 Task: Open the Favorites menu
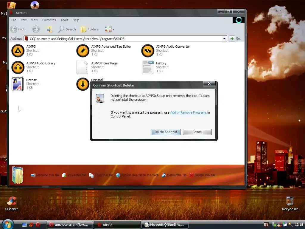click(49, 20)
